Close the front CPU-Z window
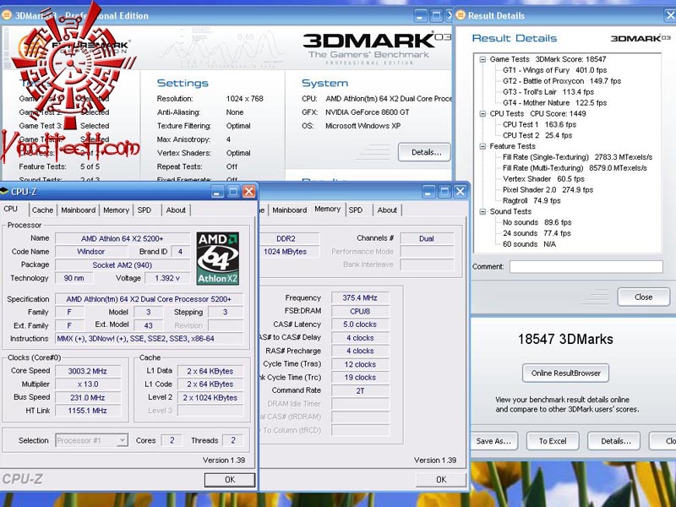This screenshot has height=507, width=676. (x=248, y=192)
